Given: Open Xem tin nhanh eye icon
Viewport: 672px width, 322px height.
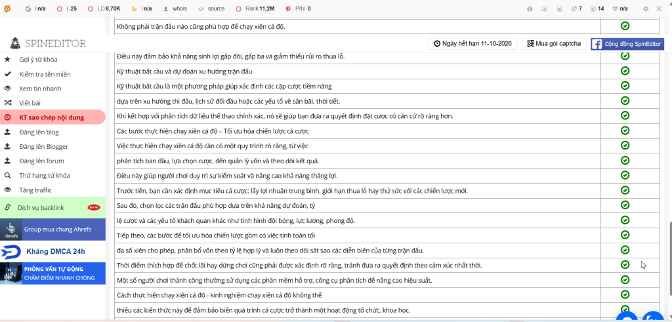Looking at the screenshot, I should click(x=7, y=89).
